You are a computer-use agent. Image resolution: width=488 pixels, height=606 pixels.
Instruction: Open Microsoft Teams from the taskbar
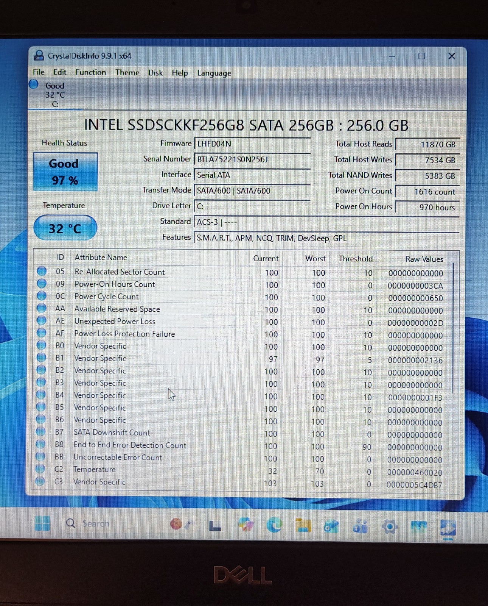(x=360, y=526)
